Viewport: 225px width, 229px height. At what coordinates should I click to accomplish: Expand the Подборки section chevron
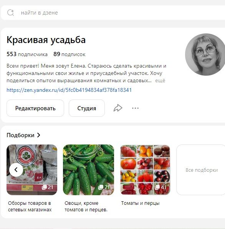point(38,135)
